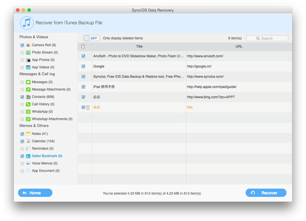Image resolution: width=306 pixels, height=221 pixels.
Task: Open Calendar (154) category
Action: point(44,141)
